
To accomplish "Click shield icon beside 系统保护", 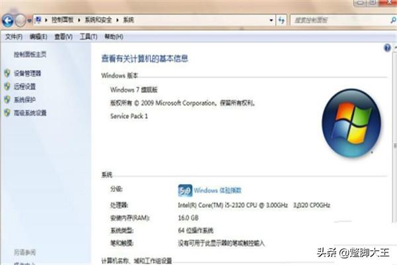I will coord(7,100).
